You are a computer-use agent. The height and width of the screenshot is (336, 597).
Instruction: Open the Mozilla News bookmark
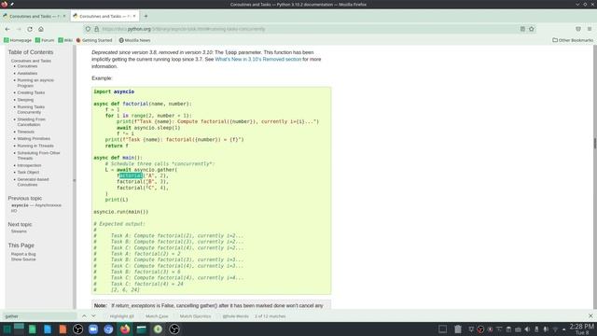(134, 40)
